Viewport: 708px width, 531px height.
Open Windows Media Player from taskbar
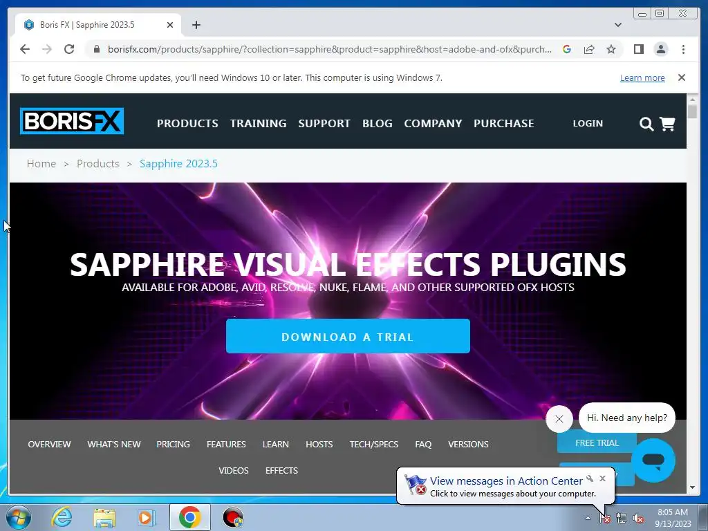coord(146,518)
